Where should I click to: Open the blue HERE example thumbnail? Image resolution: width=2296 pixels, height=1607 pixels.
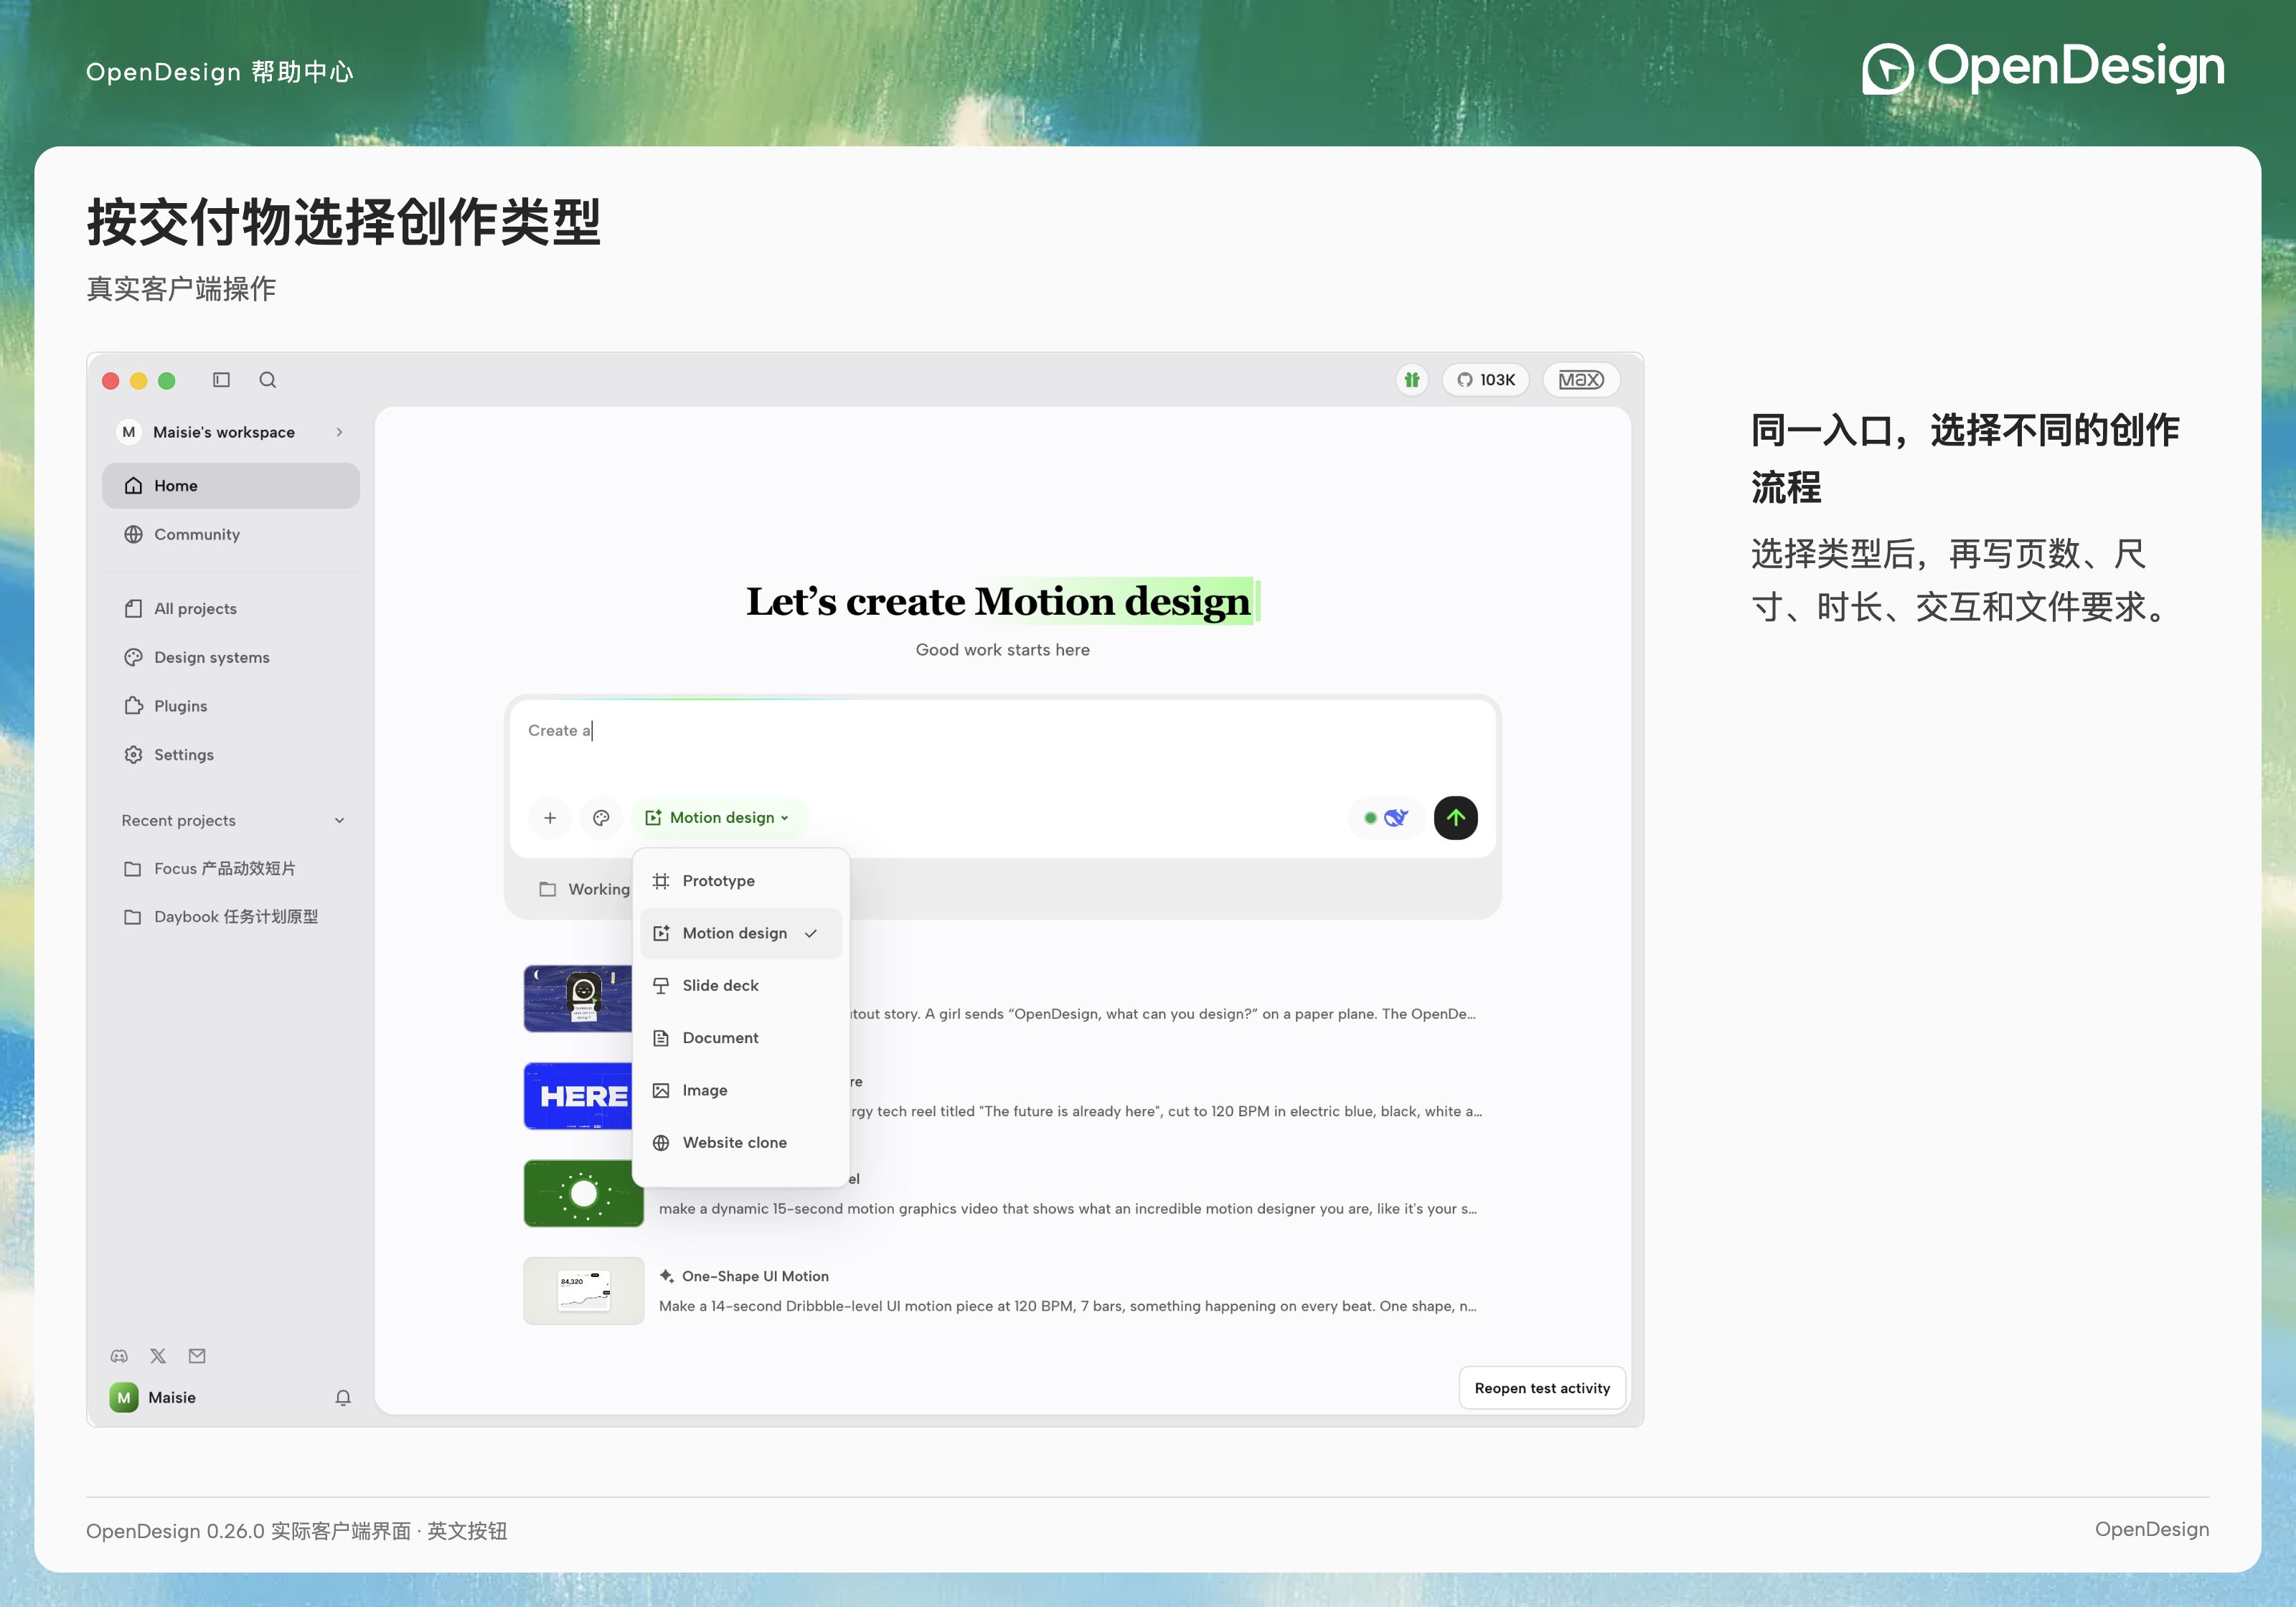tap(578, 1097)
